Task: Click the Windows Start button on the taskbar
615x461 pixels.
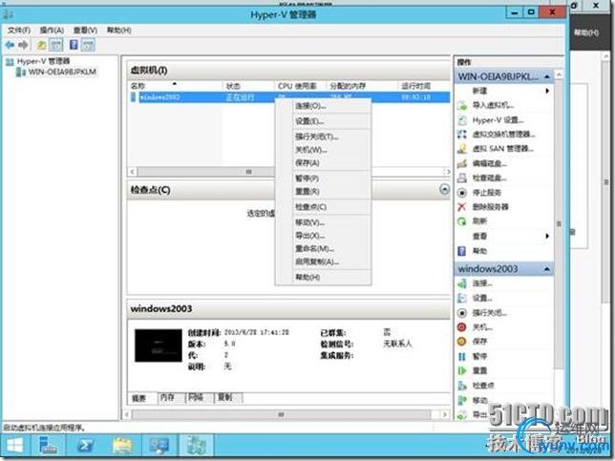Action: (15, 446)
